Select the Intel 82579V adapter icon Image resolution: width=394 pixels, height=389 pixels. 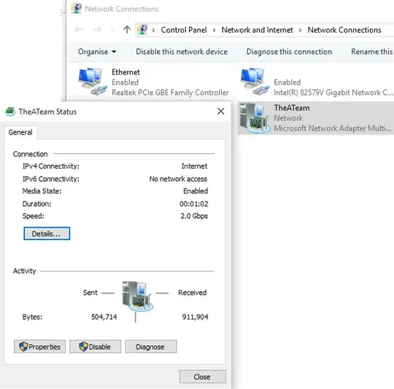[x=255, y=82]
